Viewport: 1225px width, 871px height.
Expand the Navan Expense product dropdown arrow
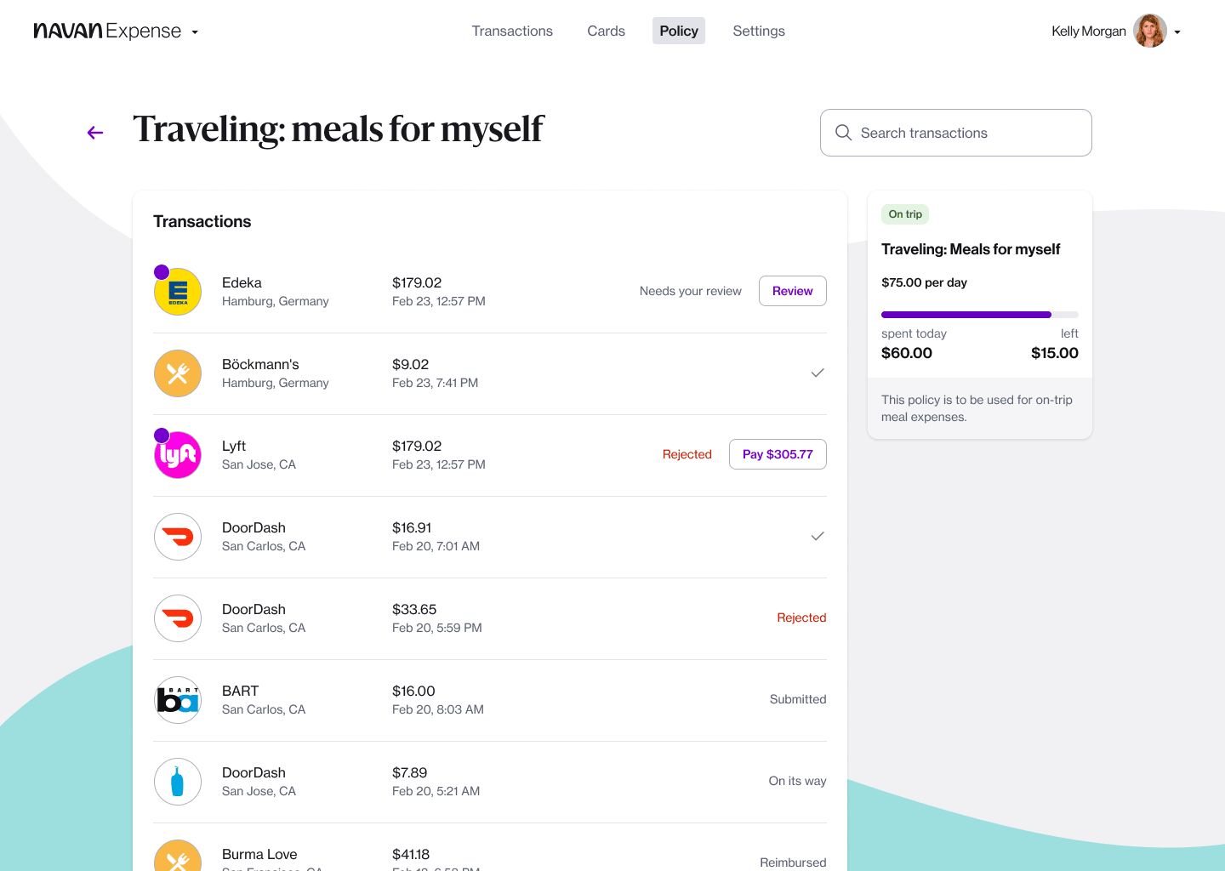[x=195, y=32]
